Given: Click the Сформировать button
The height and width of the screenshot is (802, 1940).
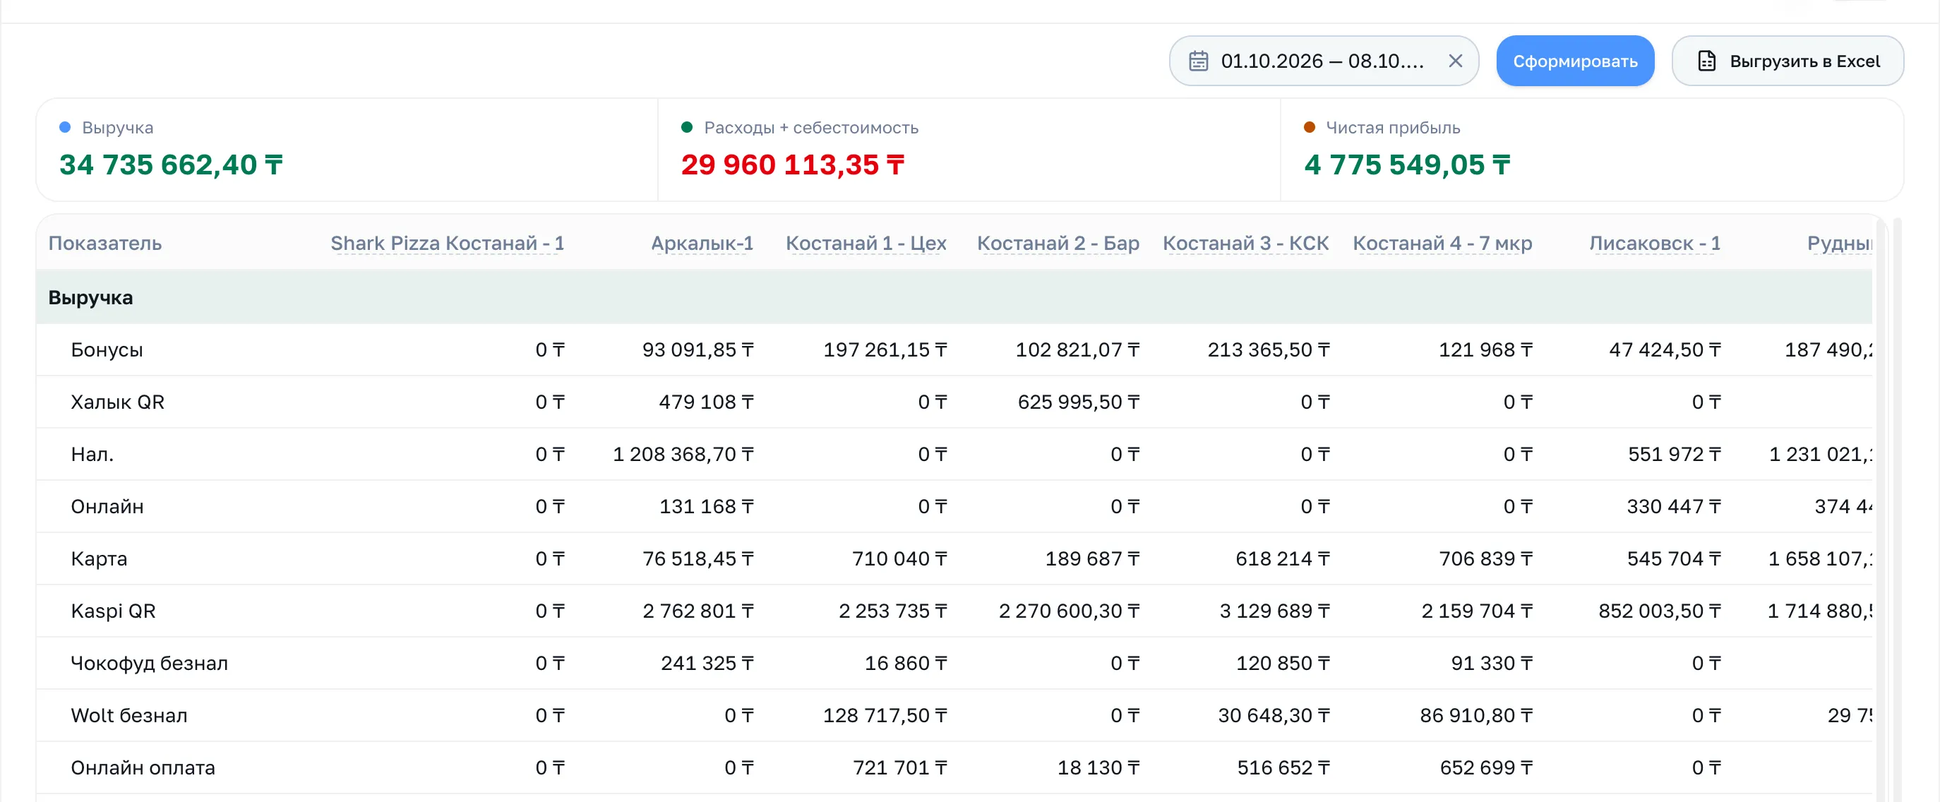Looking at the screenshot, I should (1575, 61).
